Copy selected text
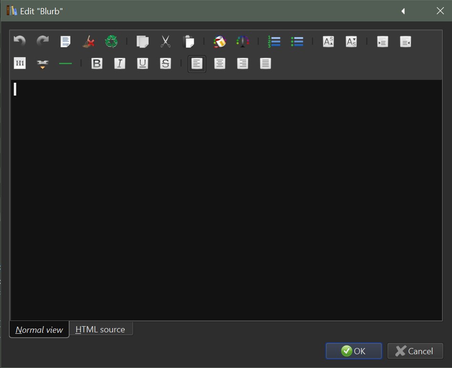Screen dimensions: 452x368 (x=142, y=41)
